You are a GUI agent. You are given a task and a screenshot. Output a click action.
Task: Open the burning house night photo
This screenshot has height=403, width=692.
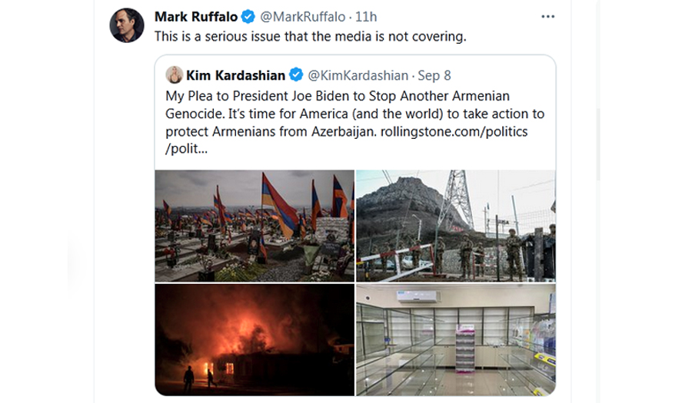(x=255, y=339)
